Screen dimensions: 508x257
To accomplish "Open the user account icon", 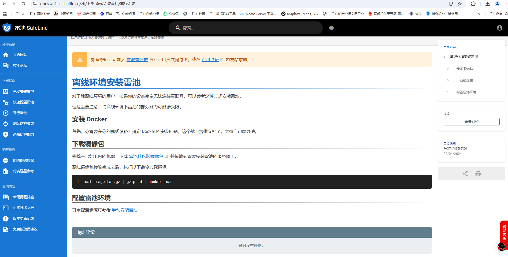I will tap(499, 28).
